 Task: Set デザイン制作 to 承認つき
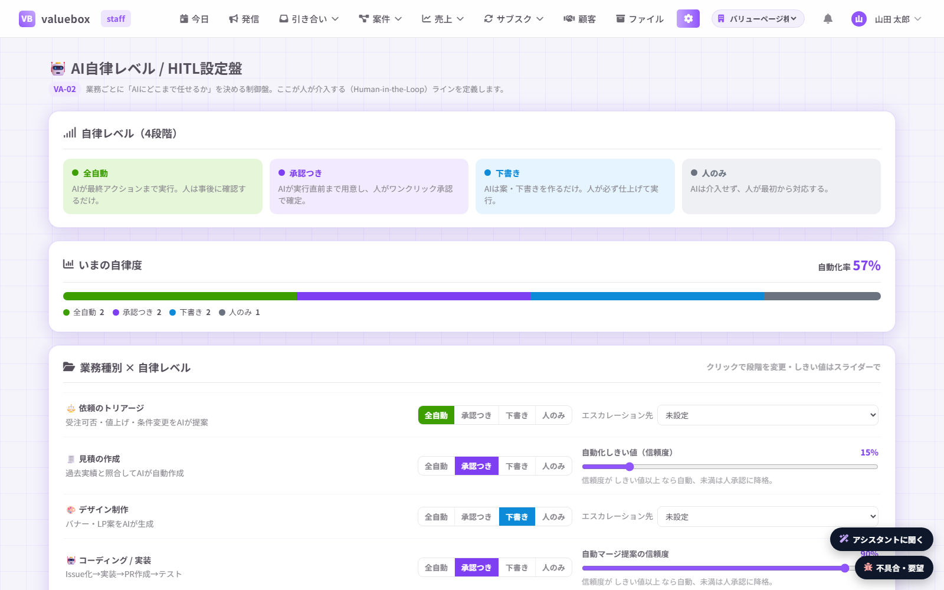click(476, 517)
